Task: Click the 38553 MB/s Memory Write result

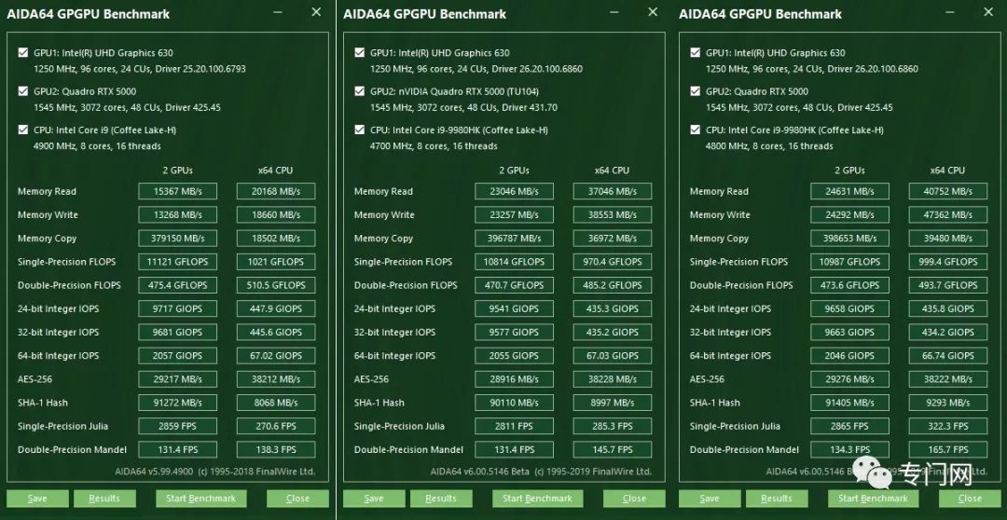Action: coord(613,215)
